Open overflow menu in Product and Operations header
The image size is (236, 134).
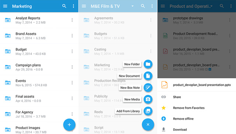pyautogui.click(x=231, y=6)
